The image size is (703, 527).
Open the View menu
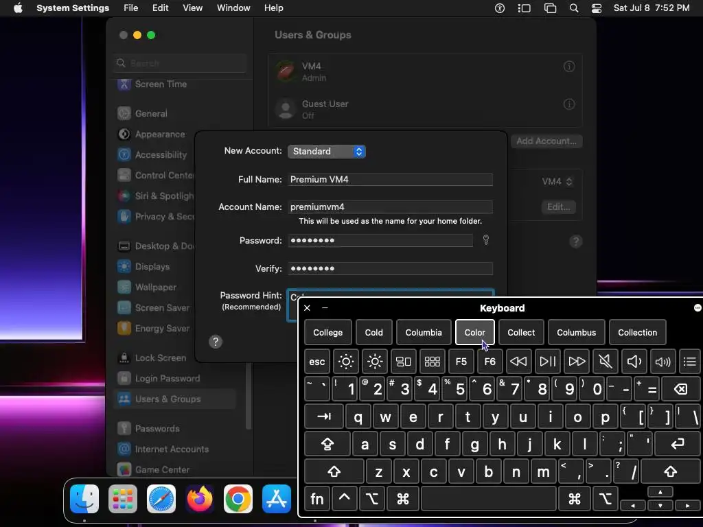[192, 8]
